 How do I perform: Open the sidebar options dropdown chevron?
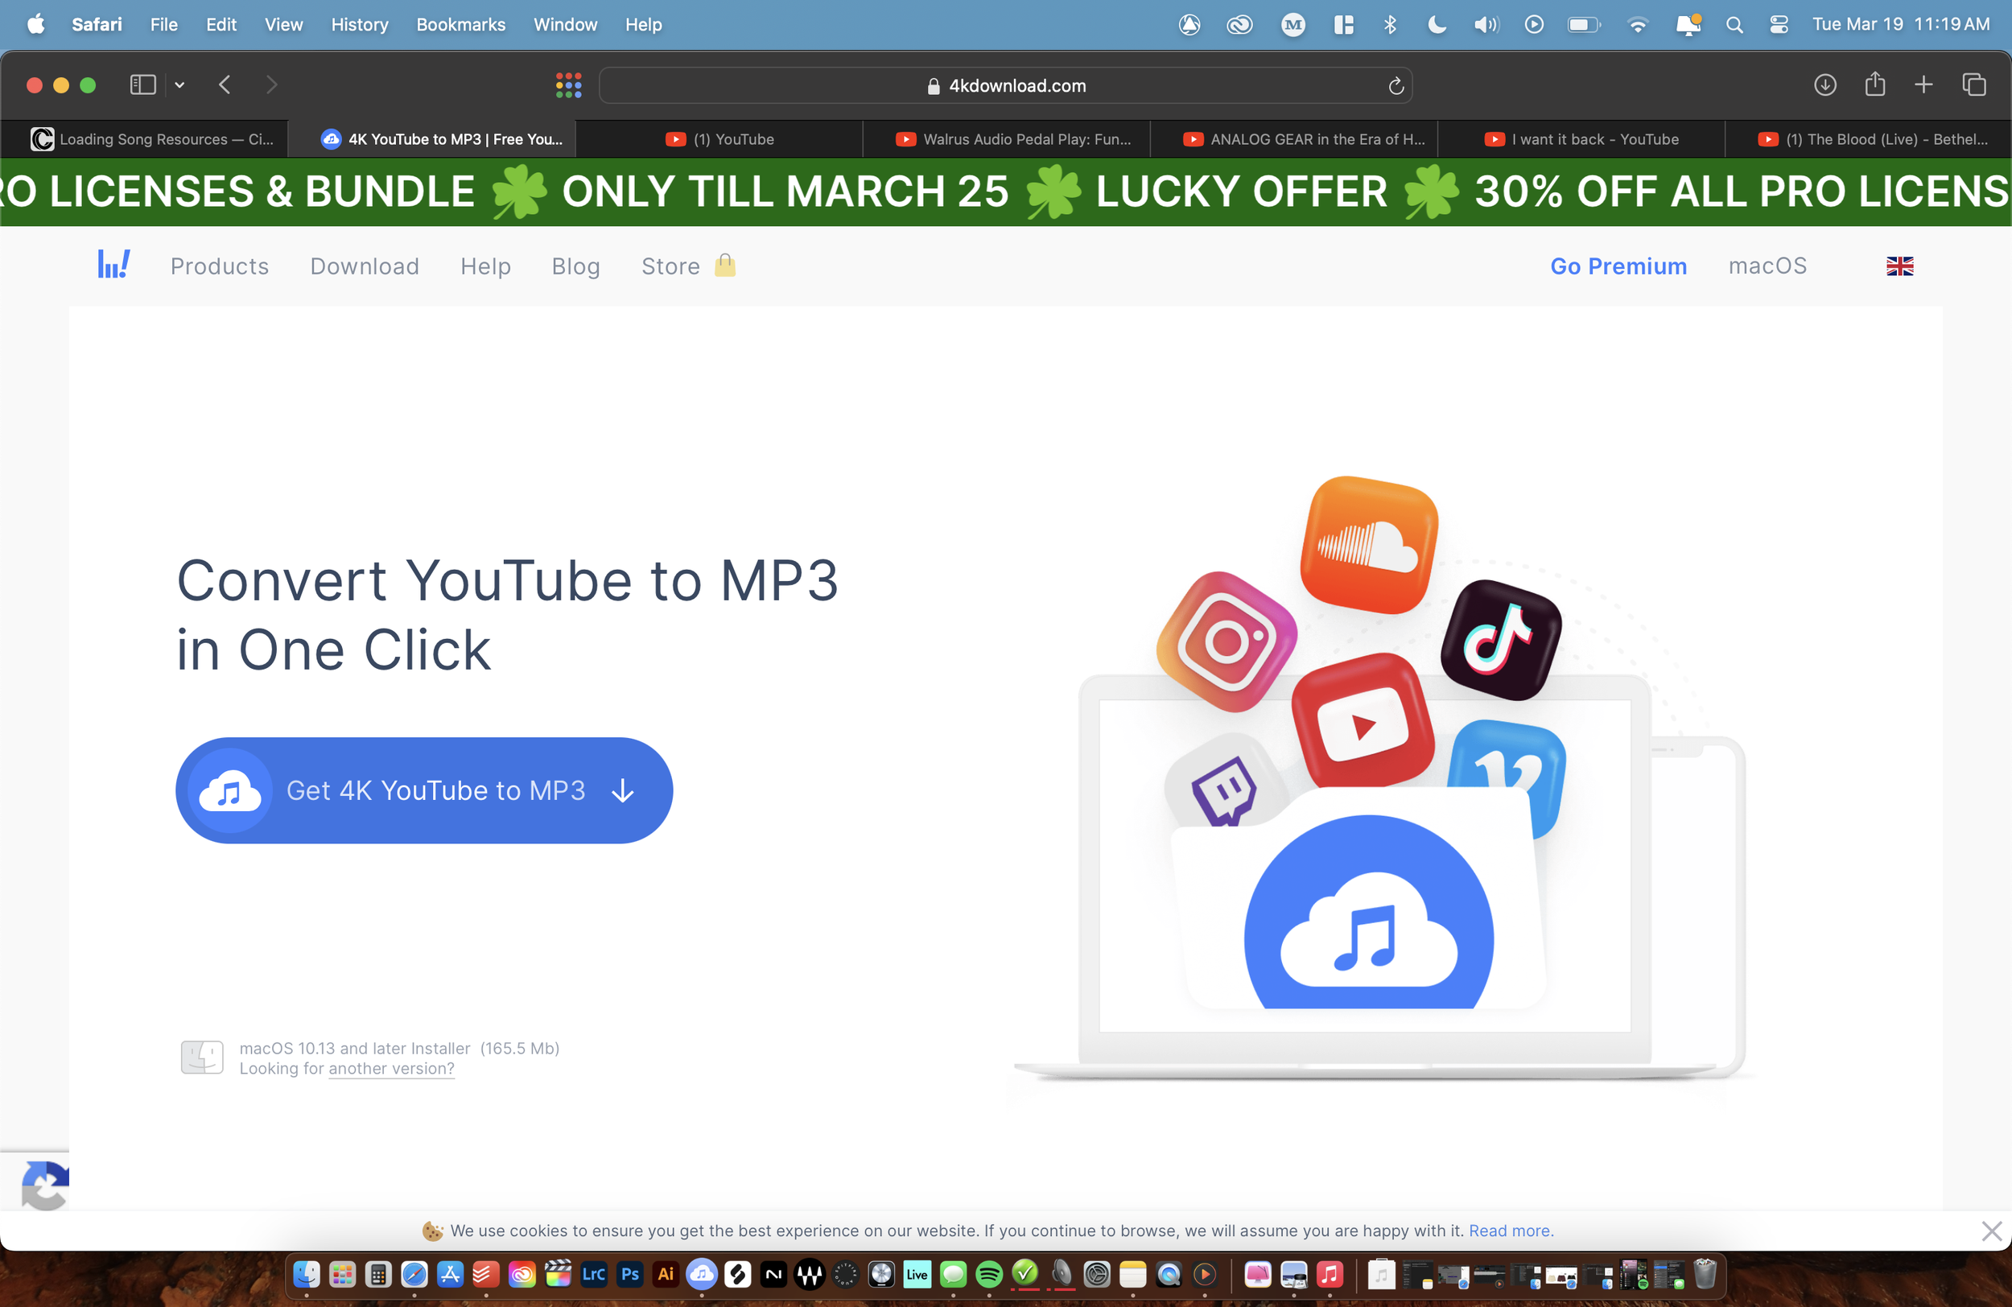179,85
